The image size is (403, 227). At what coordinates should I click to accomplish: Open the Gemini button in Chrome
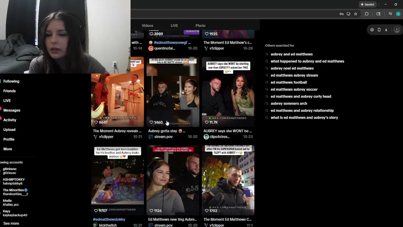coord(367,4)
